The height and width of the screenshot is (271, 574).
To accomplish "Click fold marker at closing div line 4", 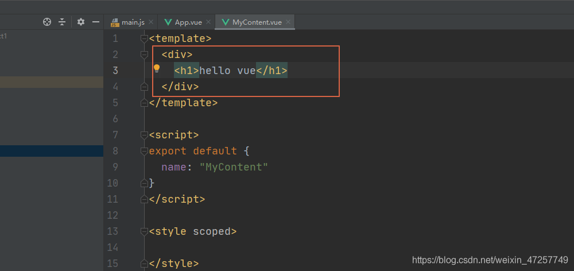I will (145, 87).
